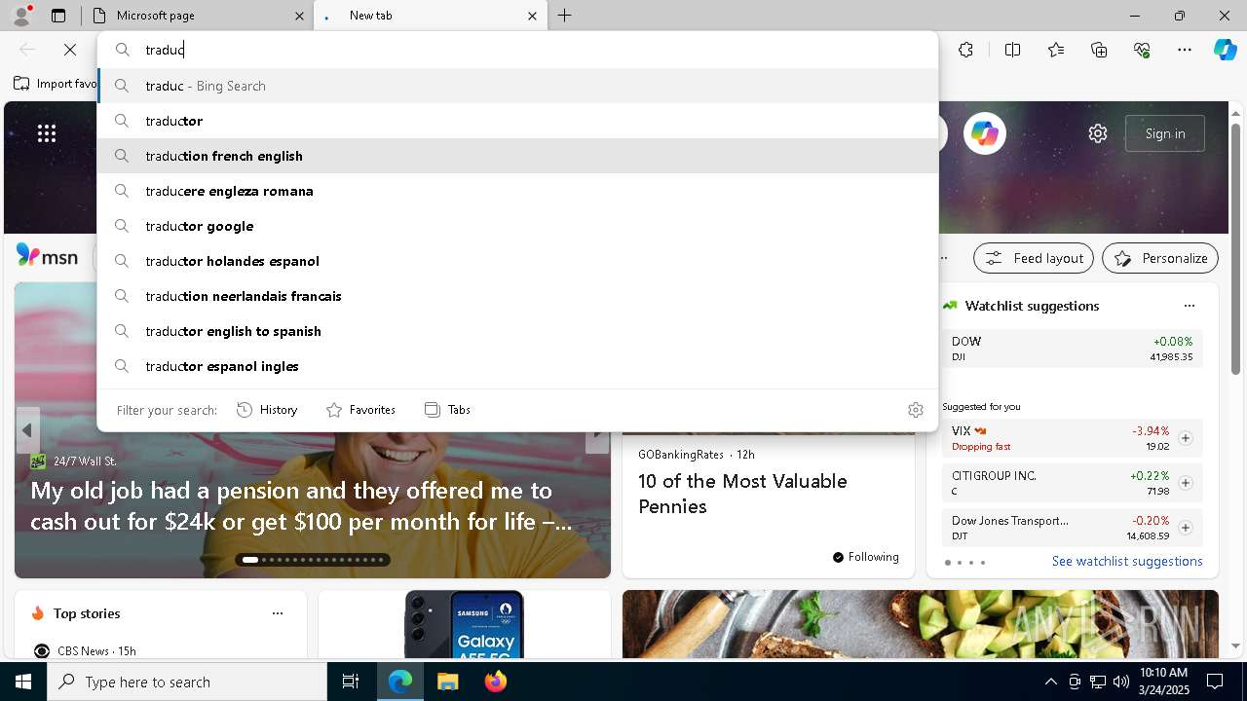Open the CBS News source label
1247x701 pixels.
point(84,650)
